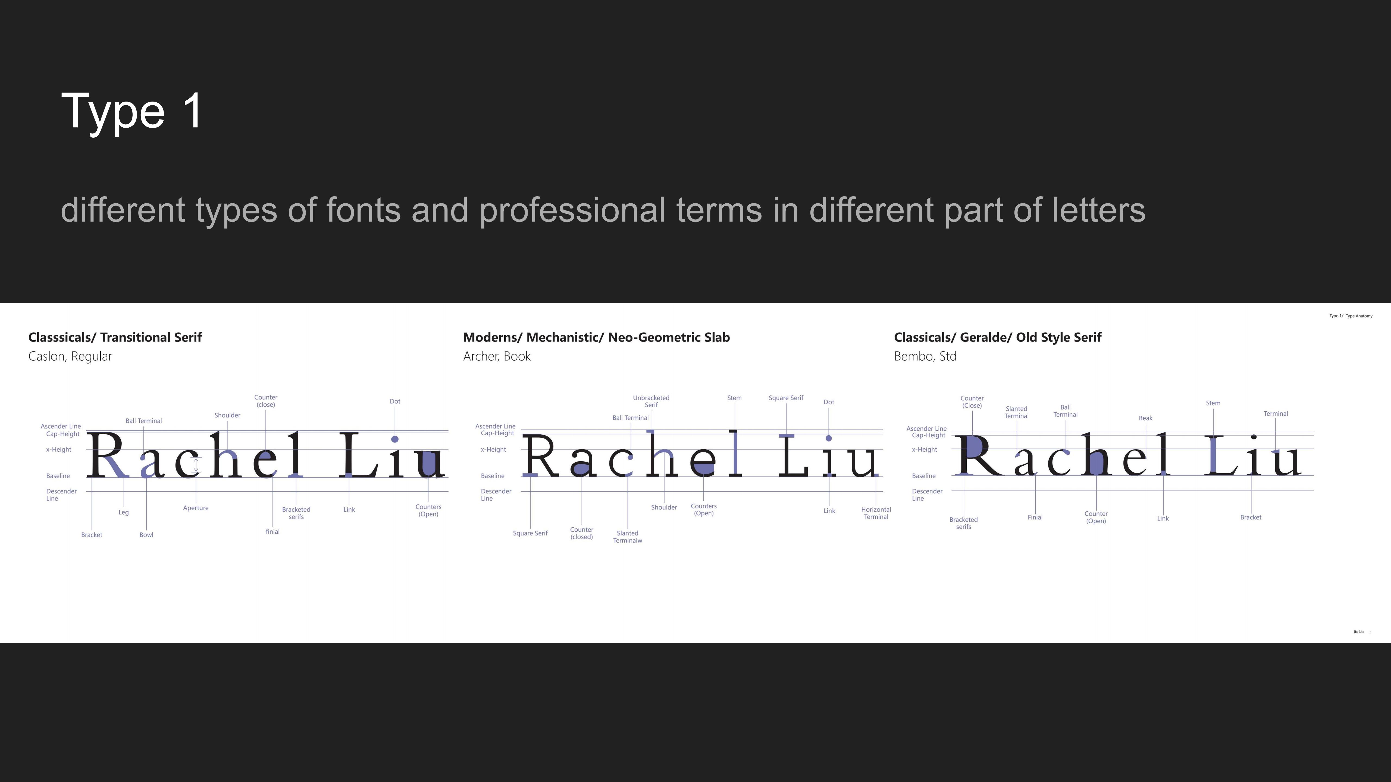Click the 'Beak' label in the Bembo diagram

(x=1145, y=418)
